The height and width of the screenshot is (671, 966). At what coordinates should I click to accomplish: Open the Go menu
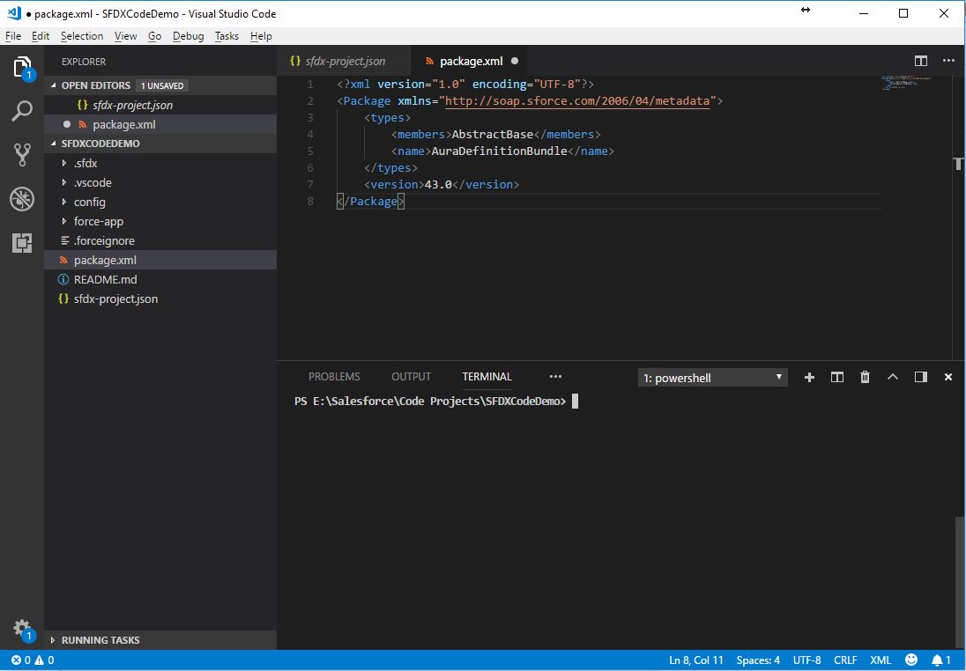(154, 36)
